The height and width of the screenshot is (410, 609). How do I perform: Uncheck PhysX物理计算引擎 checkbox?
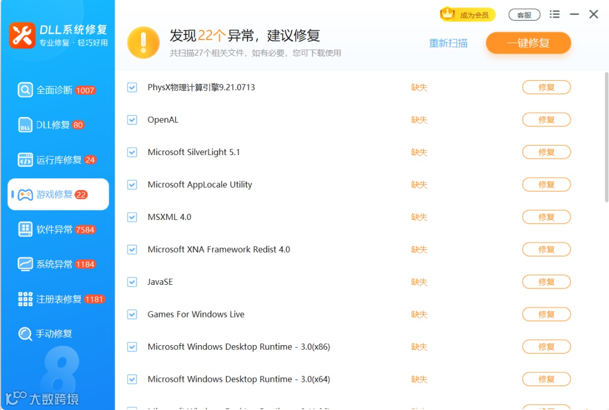click(132, 87)
